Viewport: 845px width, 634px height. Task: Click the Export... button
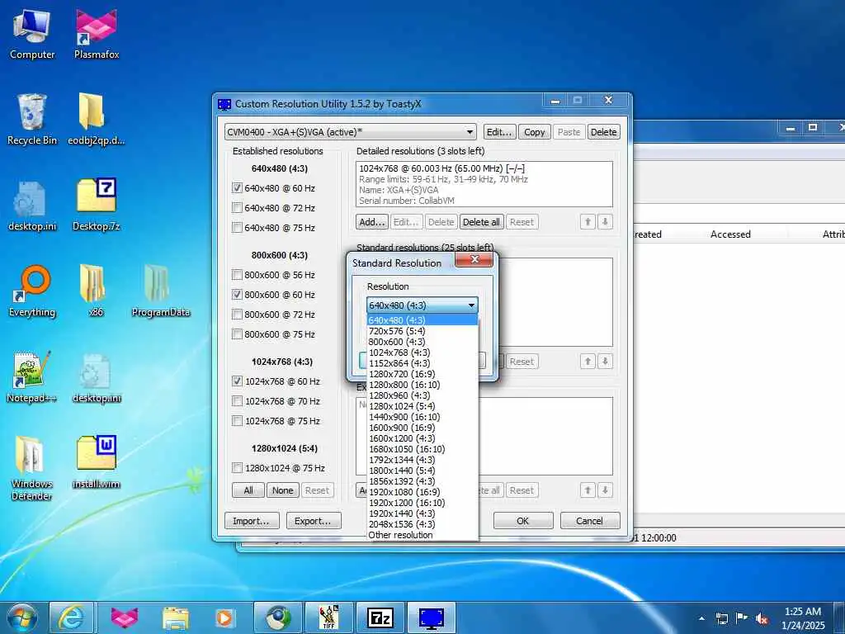pos(314,521)
